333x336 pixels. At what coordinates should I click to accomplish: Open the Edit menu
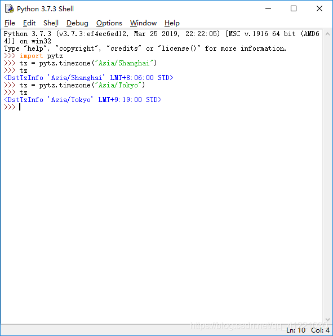(29, 23)
